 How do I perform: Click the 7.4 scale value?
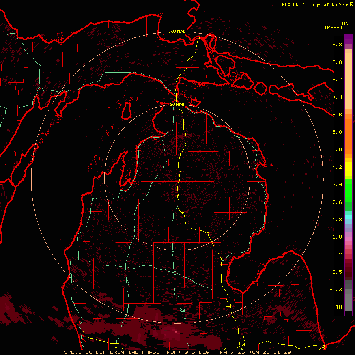pos(337,97)
